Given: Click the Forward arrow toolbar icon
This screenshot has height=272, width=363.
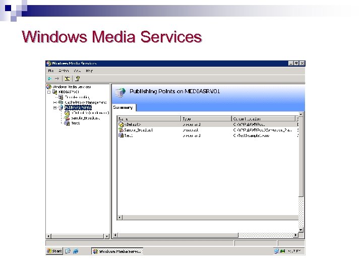Looking at the screenshot, I should point(56,79).
